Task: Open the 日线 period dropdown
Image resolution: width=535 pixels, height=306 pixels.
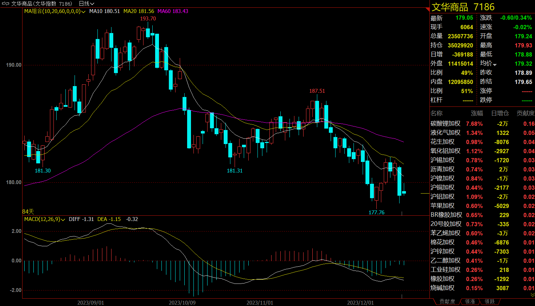Action: 87,4
